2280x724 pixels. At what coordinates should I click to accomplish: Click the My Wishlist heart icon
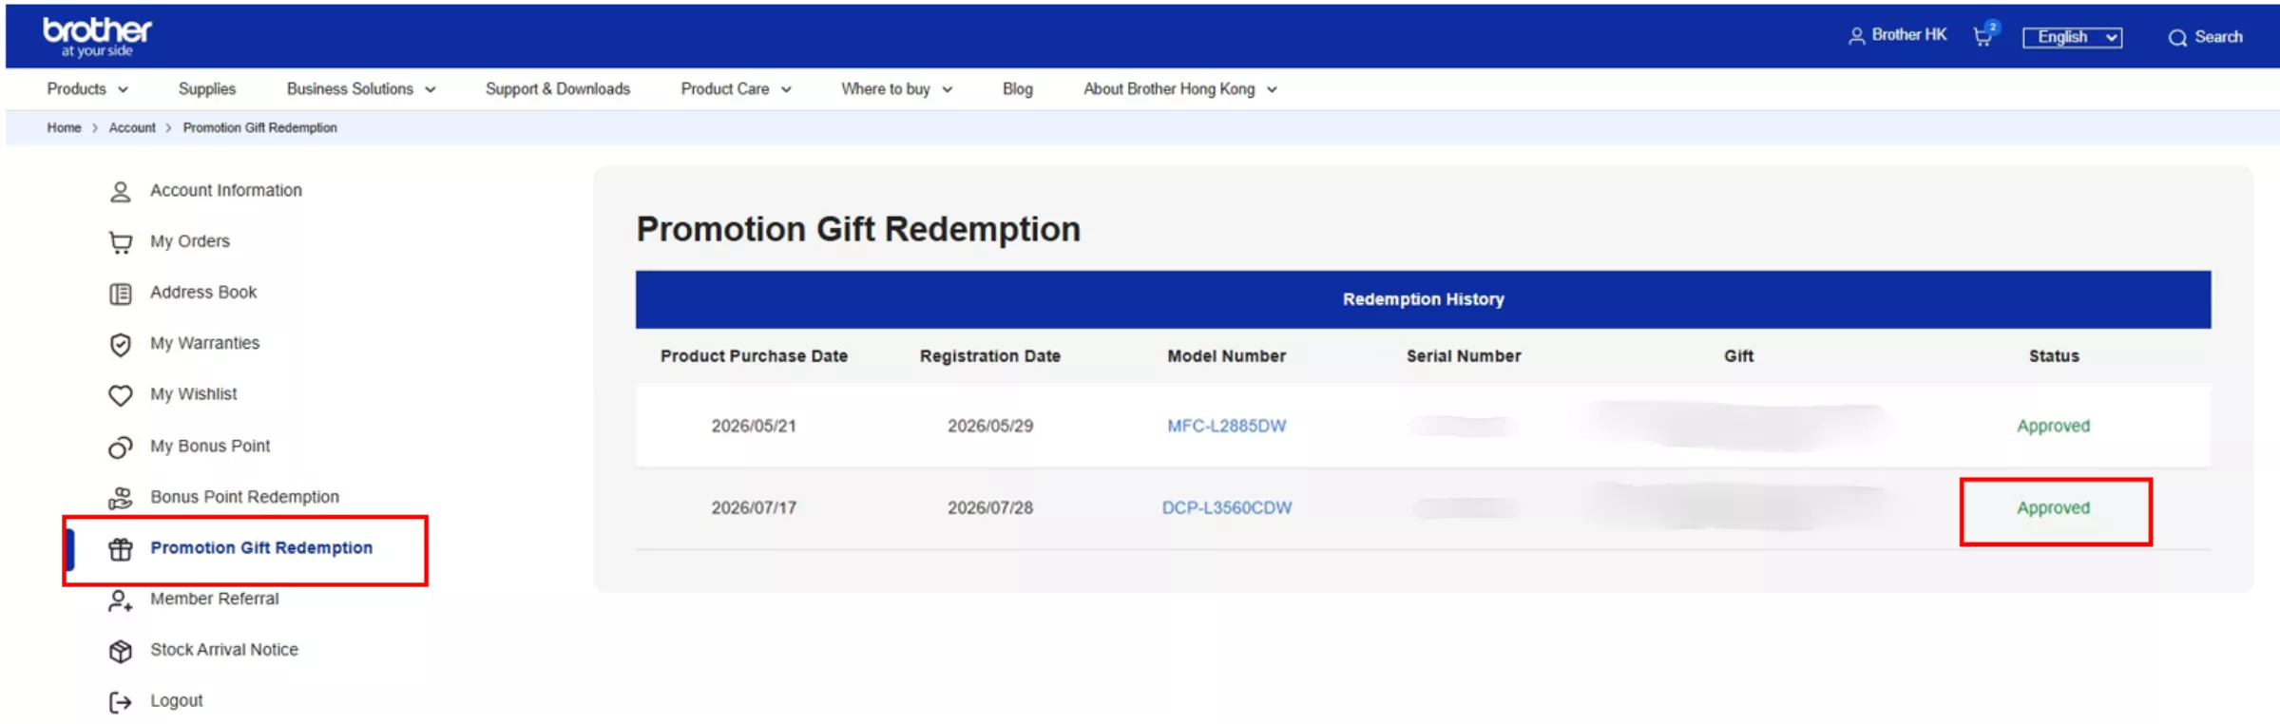coord(121,395)
